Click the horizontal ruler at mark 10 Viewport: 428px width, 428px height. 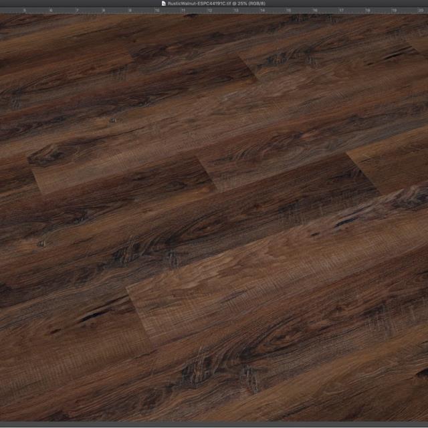(x=157, y=11)
